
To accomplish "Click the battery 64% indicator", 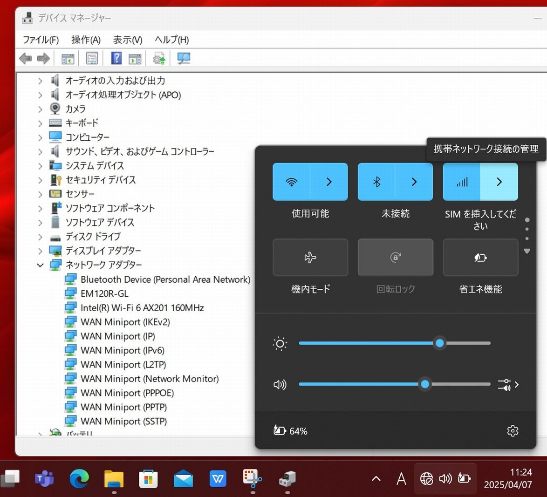I will 291,431.
